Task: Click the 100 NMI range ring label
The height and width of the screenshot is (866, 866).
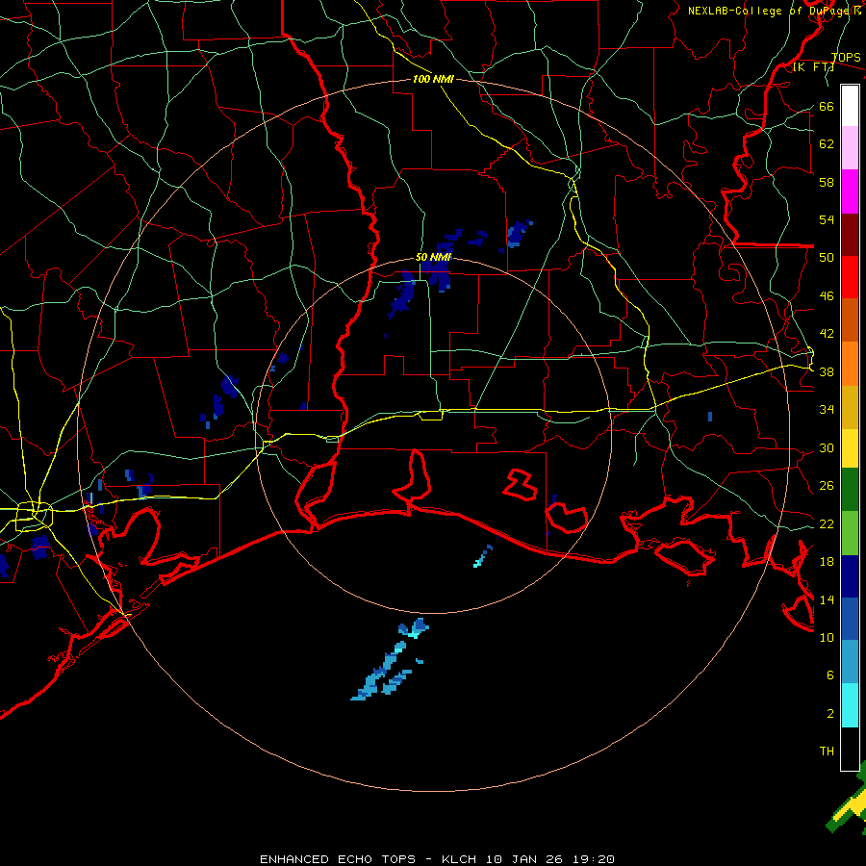Action: click(433, 79)
